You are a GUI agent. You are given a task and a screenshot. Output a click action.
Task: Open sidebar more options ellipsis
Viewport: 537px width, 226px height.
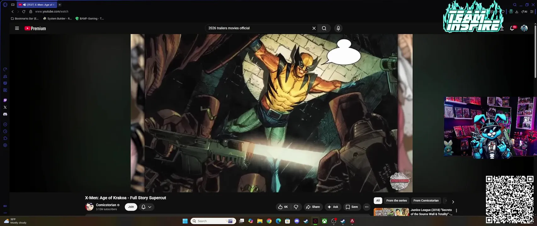coord(5,213)
